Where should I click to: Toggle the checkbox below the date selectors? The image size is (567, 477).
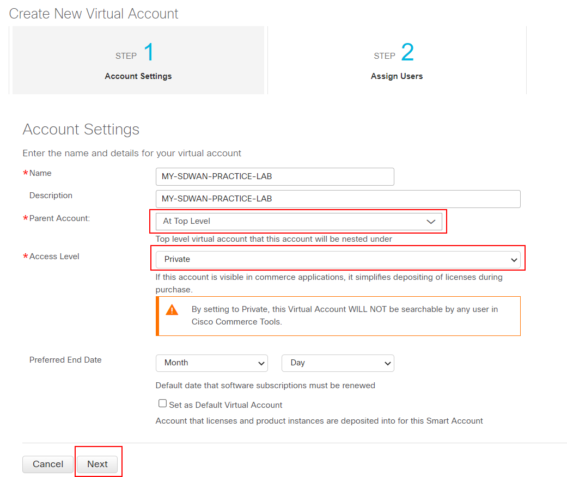162,403
